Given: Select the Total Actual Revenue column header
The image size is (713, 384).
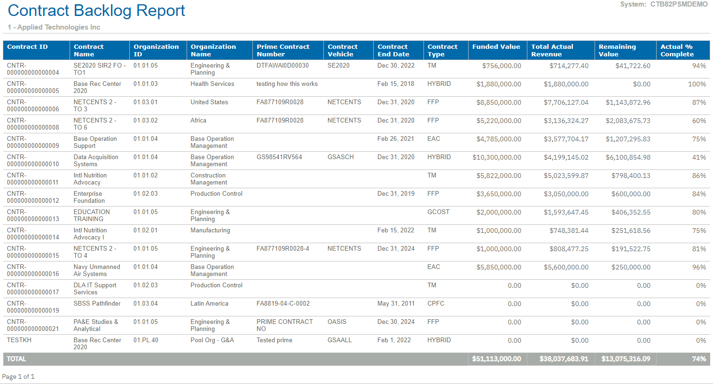Looking at the screenshot, I should coord(552,50).
